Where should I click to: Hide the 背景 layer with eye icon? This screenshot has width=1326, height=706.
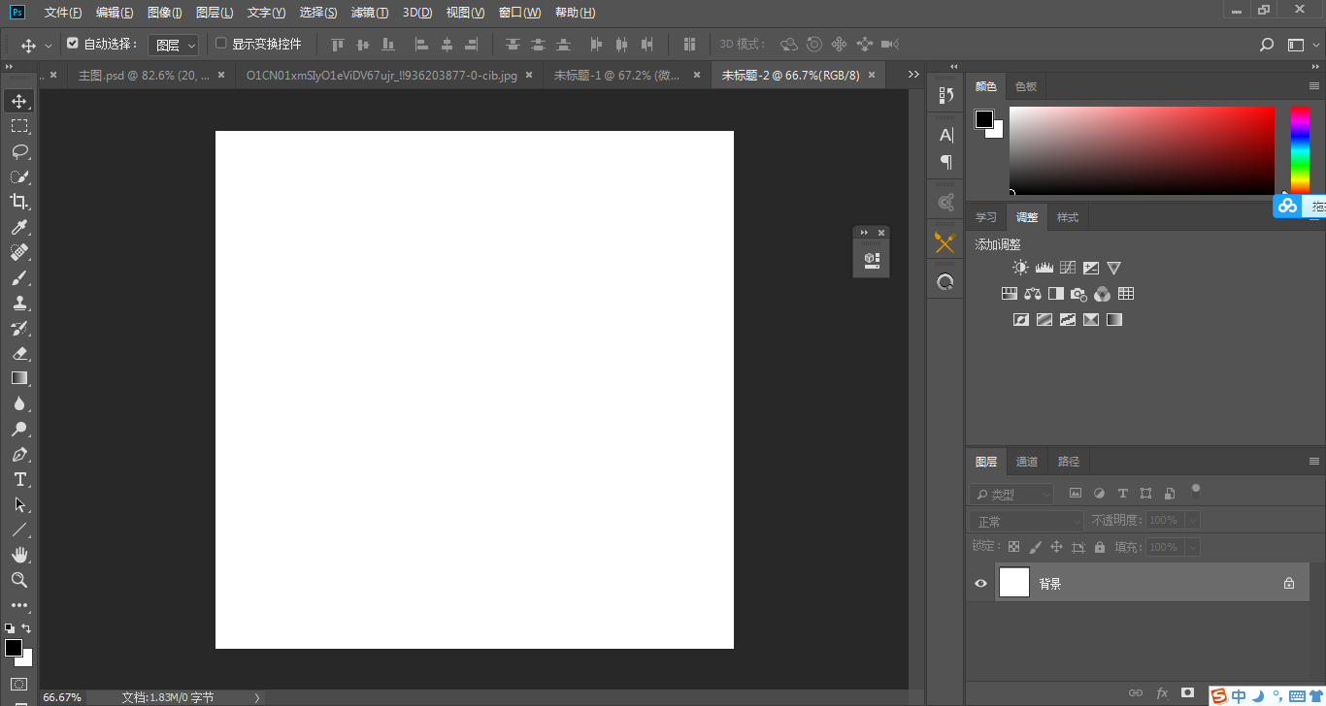point(980,583)
